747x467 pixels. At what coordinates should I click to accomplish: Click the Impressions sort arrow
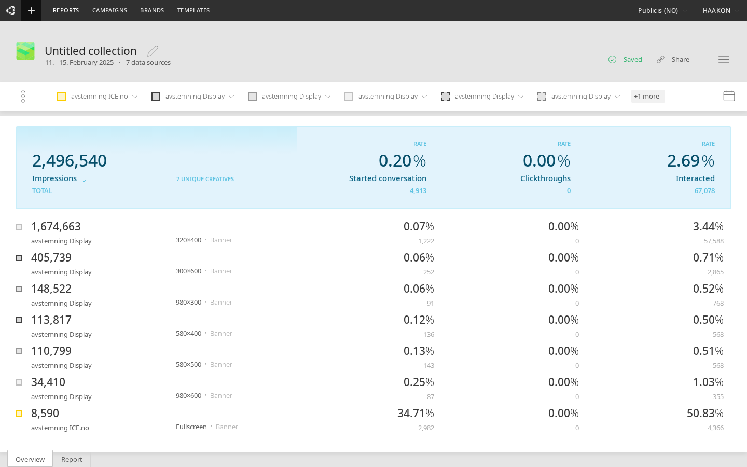pos(84,178)
